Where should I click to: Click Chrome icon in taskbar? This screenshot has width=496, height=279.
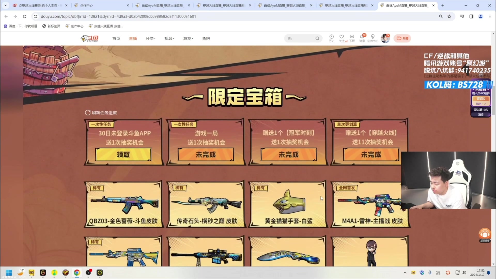pyautogui.click(x=77, y=273)
